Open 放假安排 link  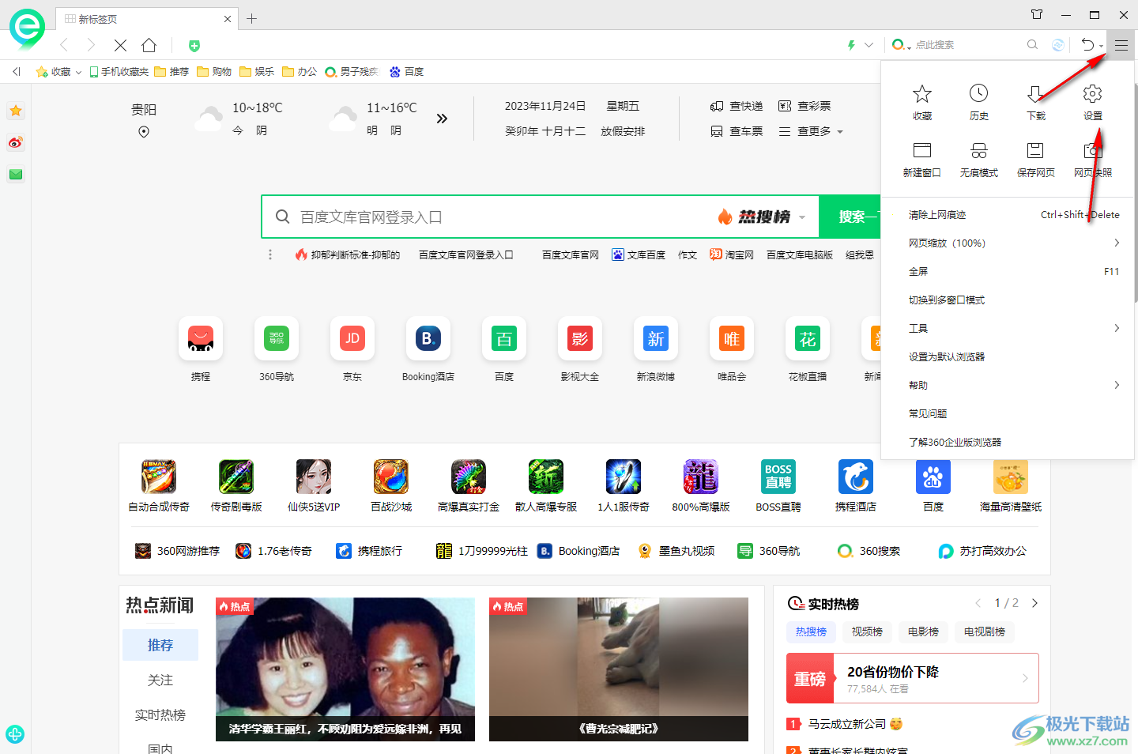pos(623,131)
